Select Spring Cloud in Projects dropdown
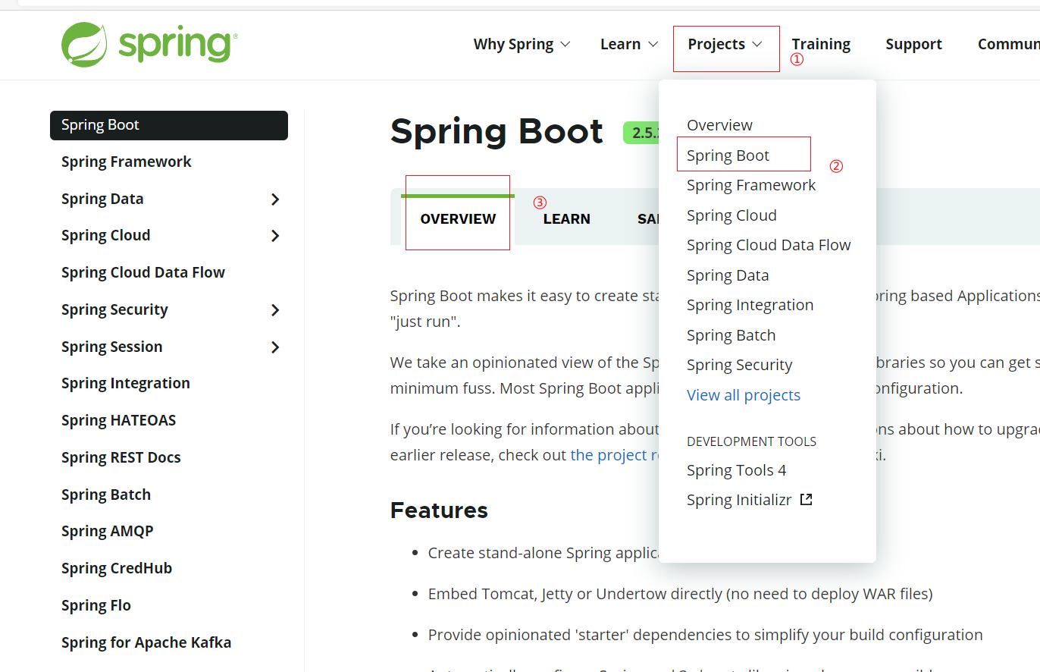This screenshot has width=1040, height=672. click(x=731, y=215)
